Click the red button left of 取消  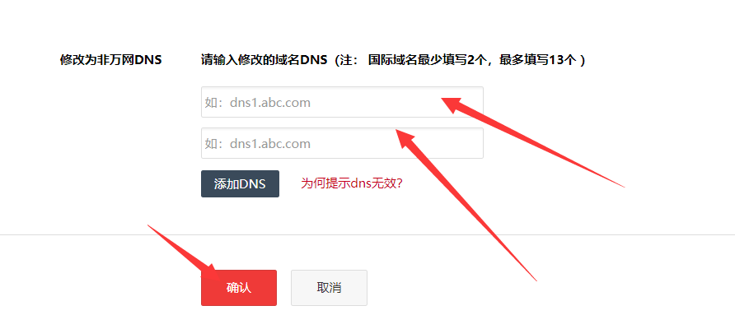239,288
